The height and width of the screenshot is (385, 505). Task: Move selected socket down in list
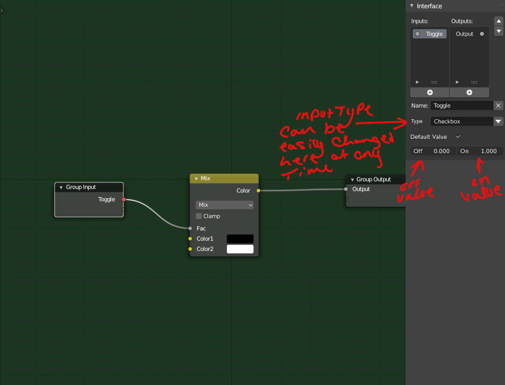coord(498,31)
